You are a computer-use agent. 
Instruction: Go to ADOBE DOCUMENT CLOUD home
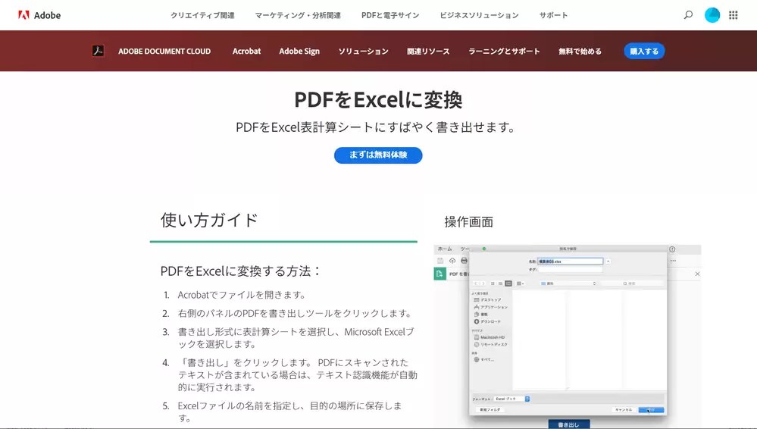(x=164, y=52)
